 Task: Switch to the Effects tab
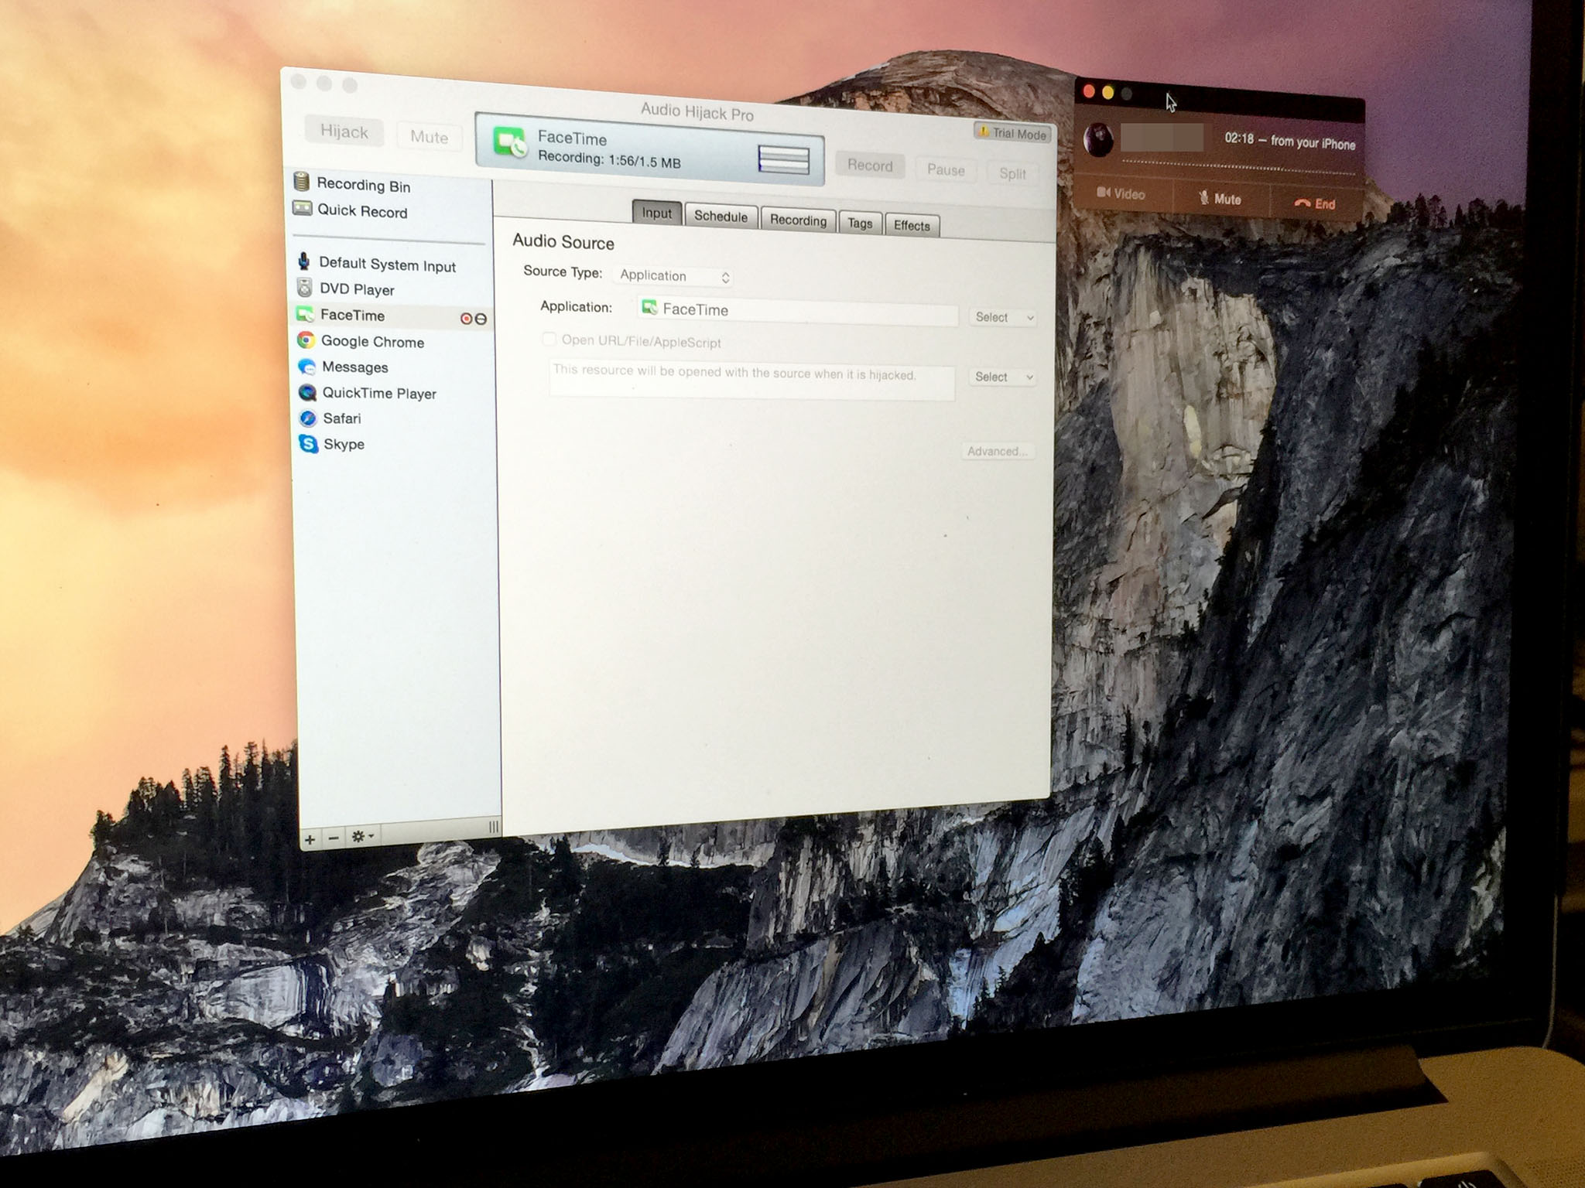click(912, 226)
